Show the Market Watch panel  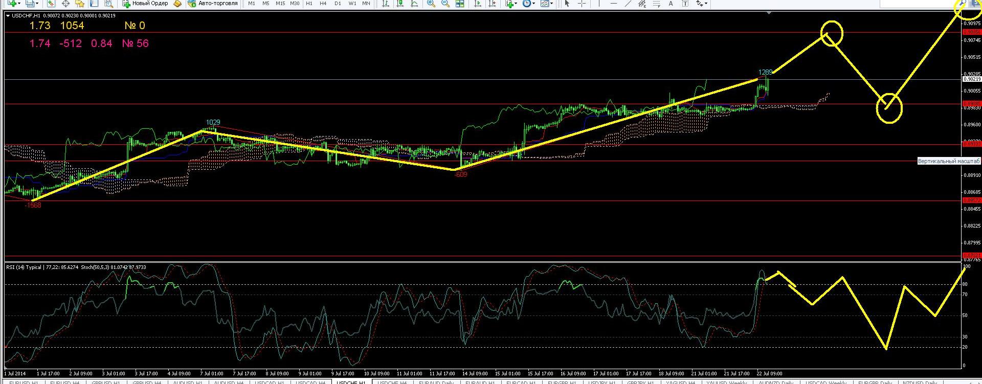[51, 4]
